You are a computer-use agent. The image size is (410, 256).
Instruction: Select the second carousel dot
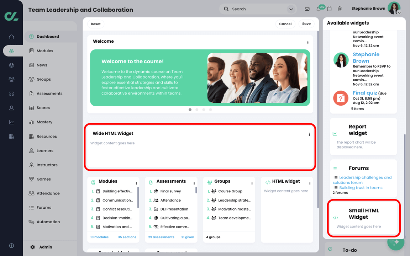(x=197, y=110)
